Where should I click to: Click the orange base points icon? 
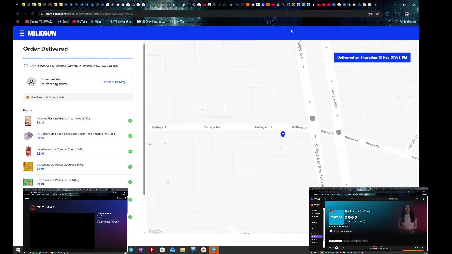[28, 97]
